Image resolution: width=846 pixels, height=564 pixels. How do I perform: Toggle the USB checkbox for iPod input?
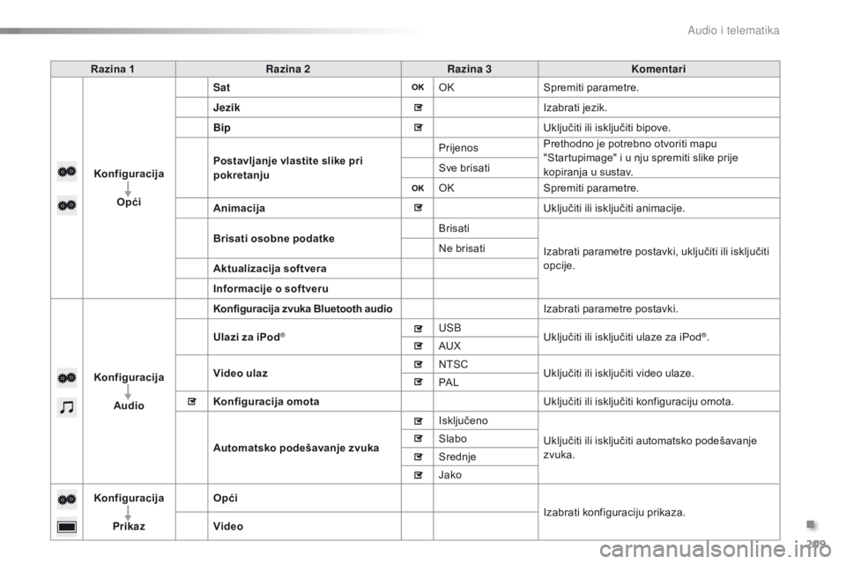click(x=417, y=328)
